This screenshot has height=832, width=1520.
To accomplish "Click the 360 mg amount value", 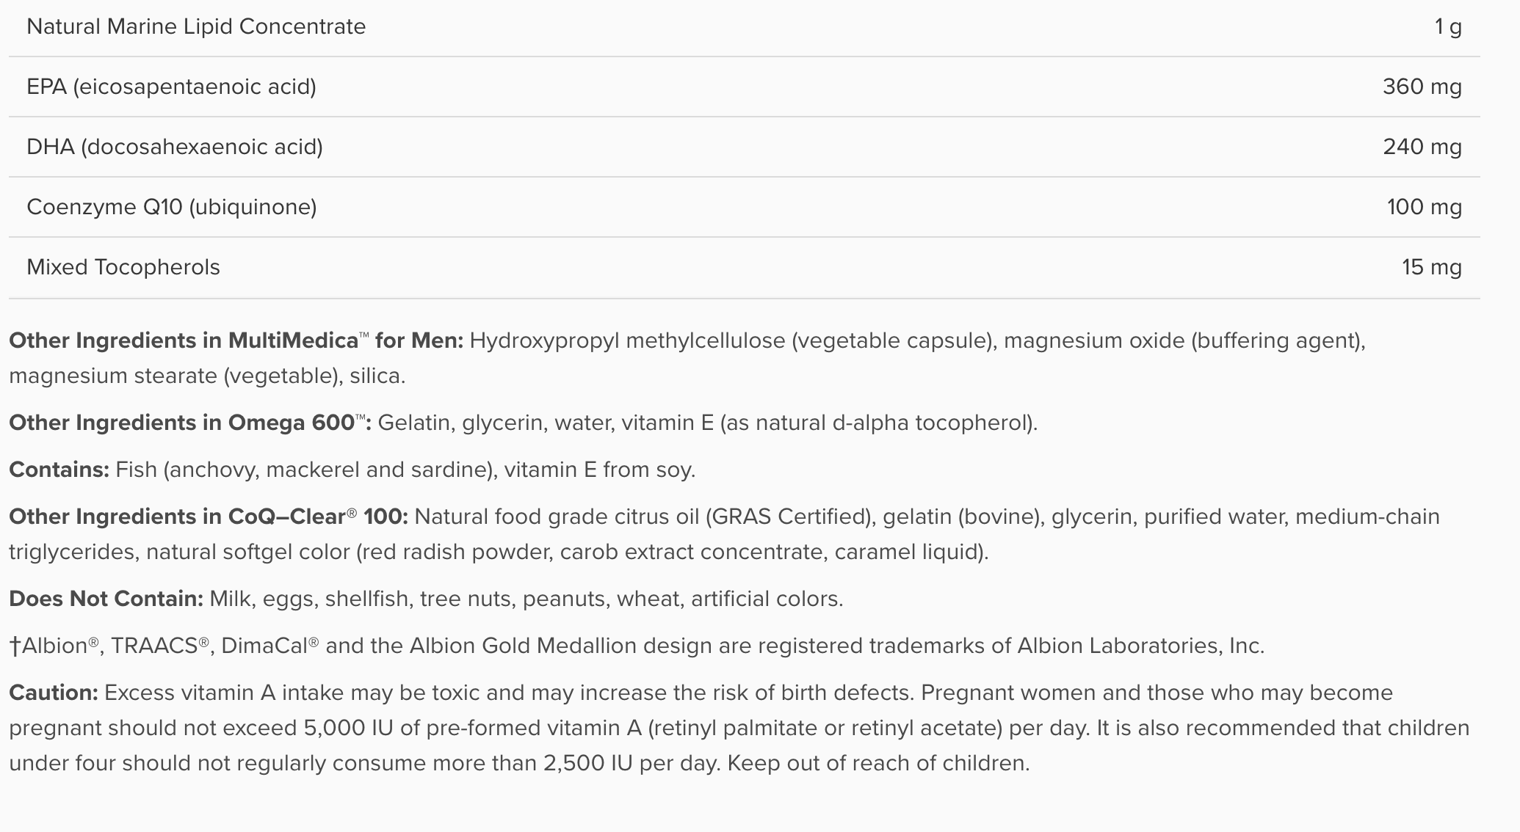I will [1422, 87].
